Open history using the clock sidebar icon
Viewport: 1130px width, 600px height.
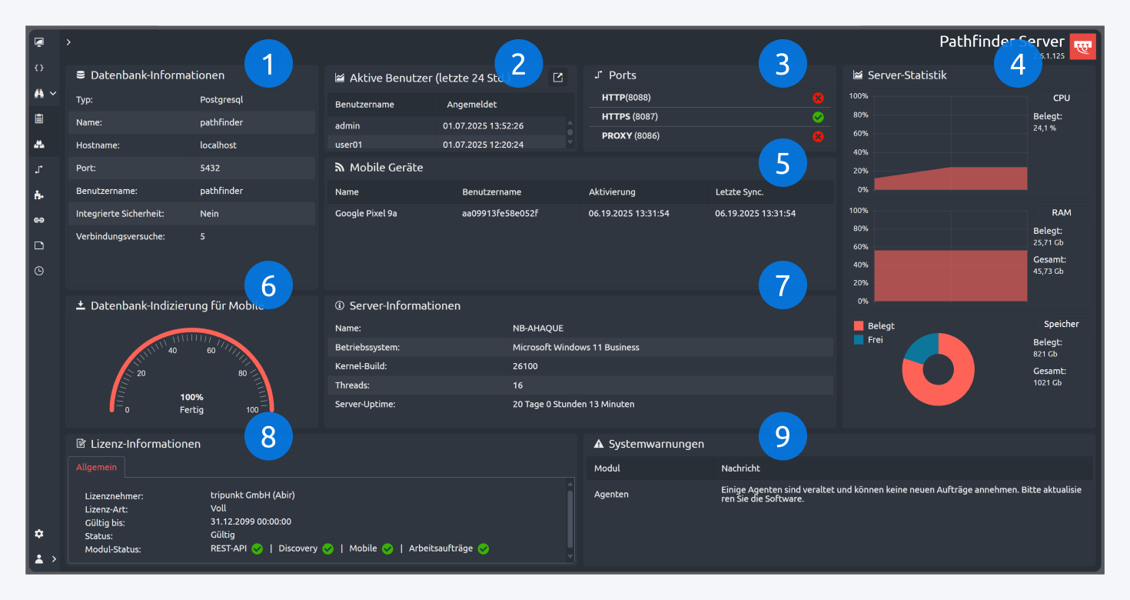[x=38, y=271]
